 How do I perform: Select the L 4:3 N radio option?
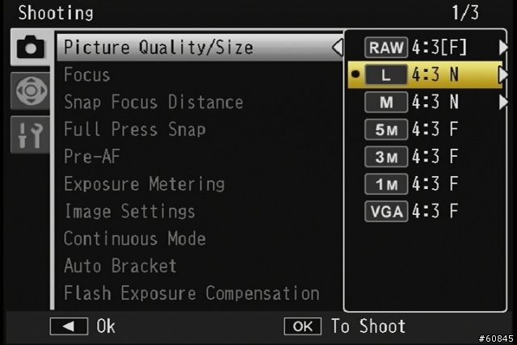[x=425, y=74]
